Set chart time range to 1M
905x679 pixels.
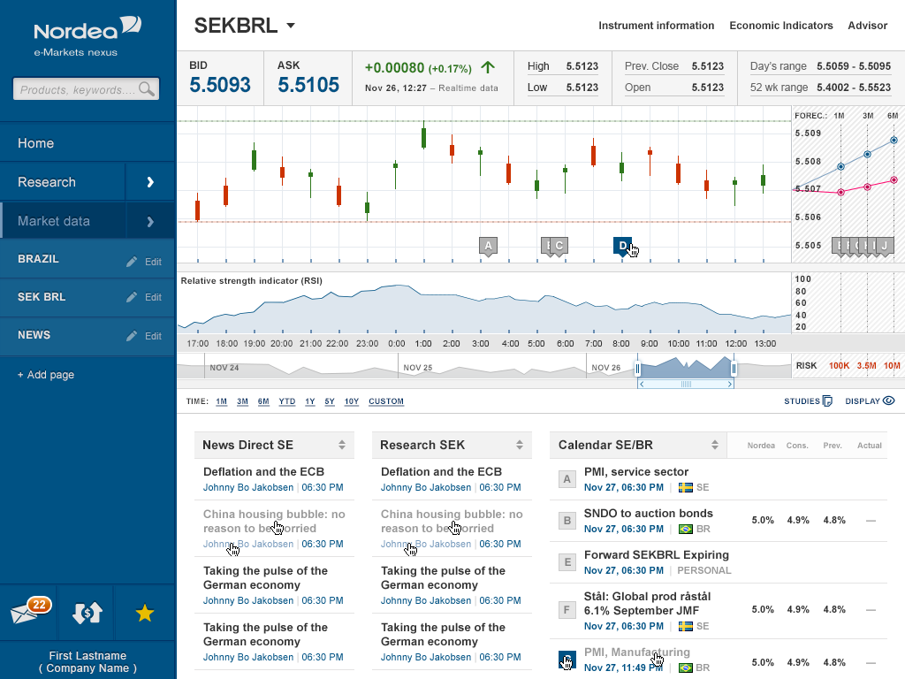click(x=222, y=401)
